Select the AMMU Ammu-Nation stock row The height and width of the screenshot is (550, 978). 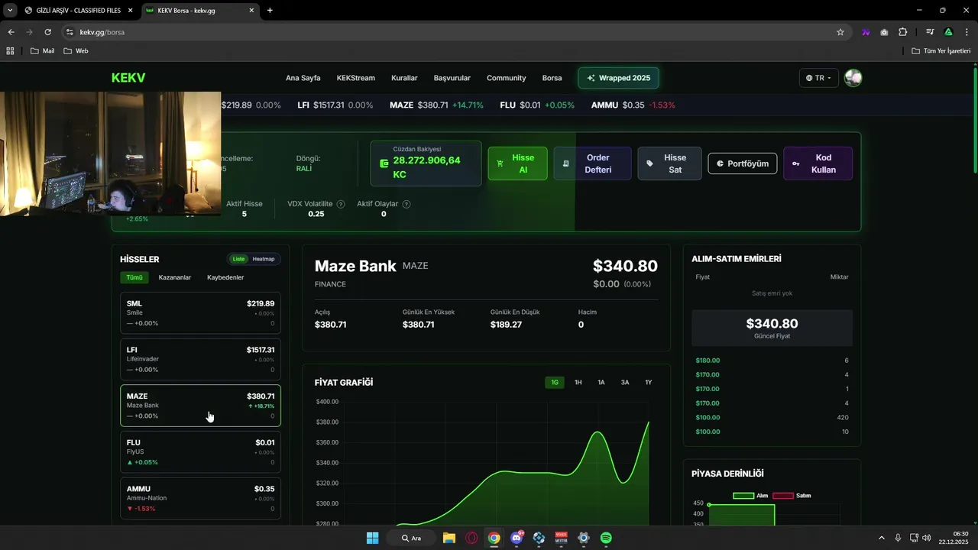point(200,498)
